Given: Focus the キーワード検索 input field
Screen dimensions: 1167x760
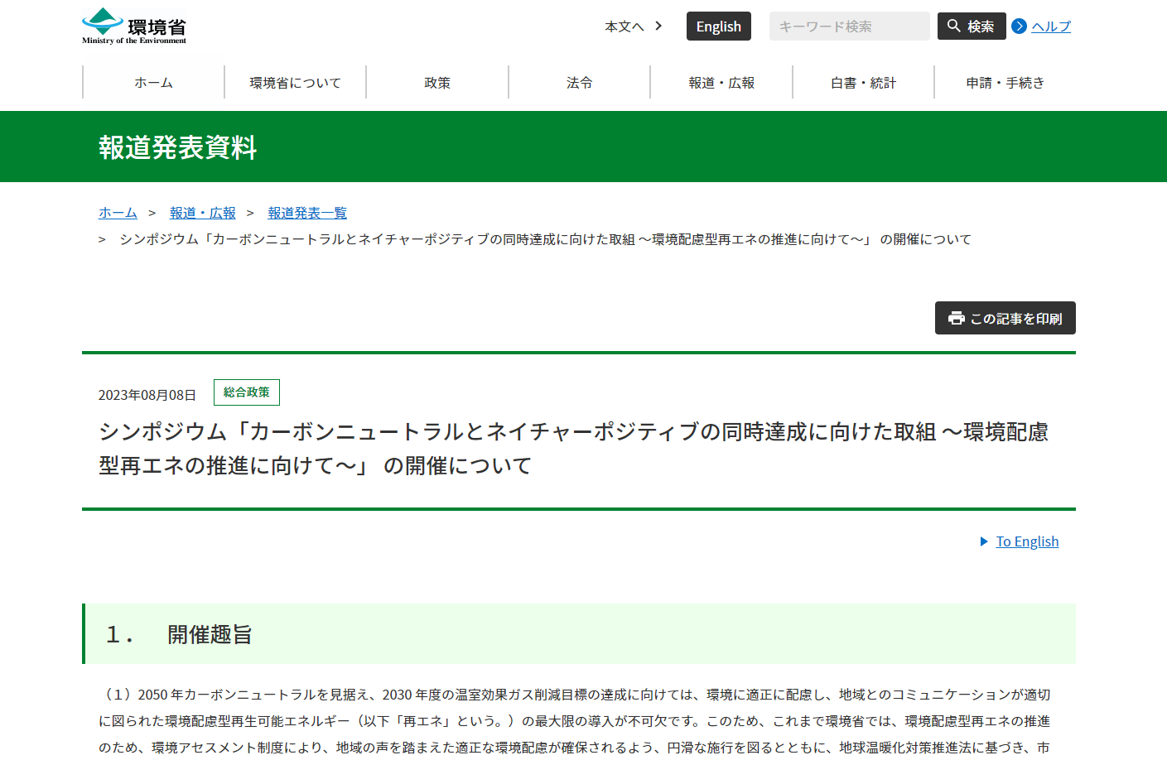Looking at the screenshot, I should [x=849, y=26].
